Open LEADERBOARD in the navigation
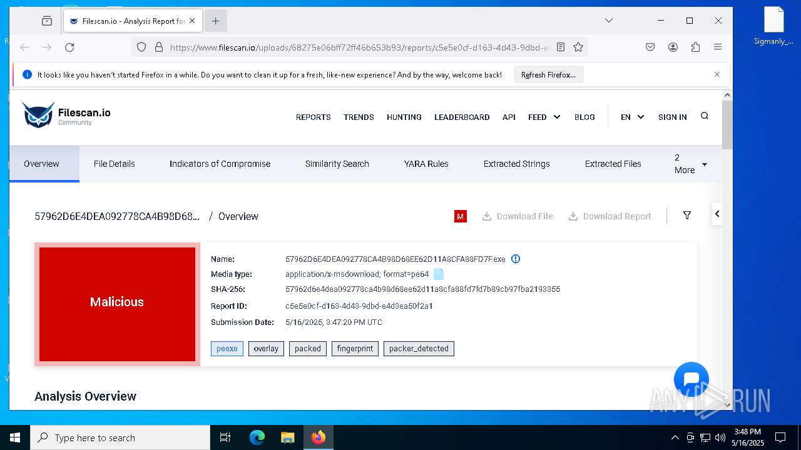The height and width of the screenshot is (450, 801). 462,117
